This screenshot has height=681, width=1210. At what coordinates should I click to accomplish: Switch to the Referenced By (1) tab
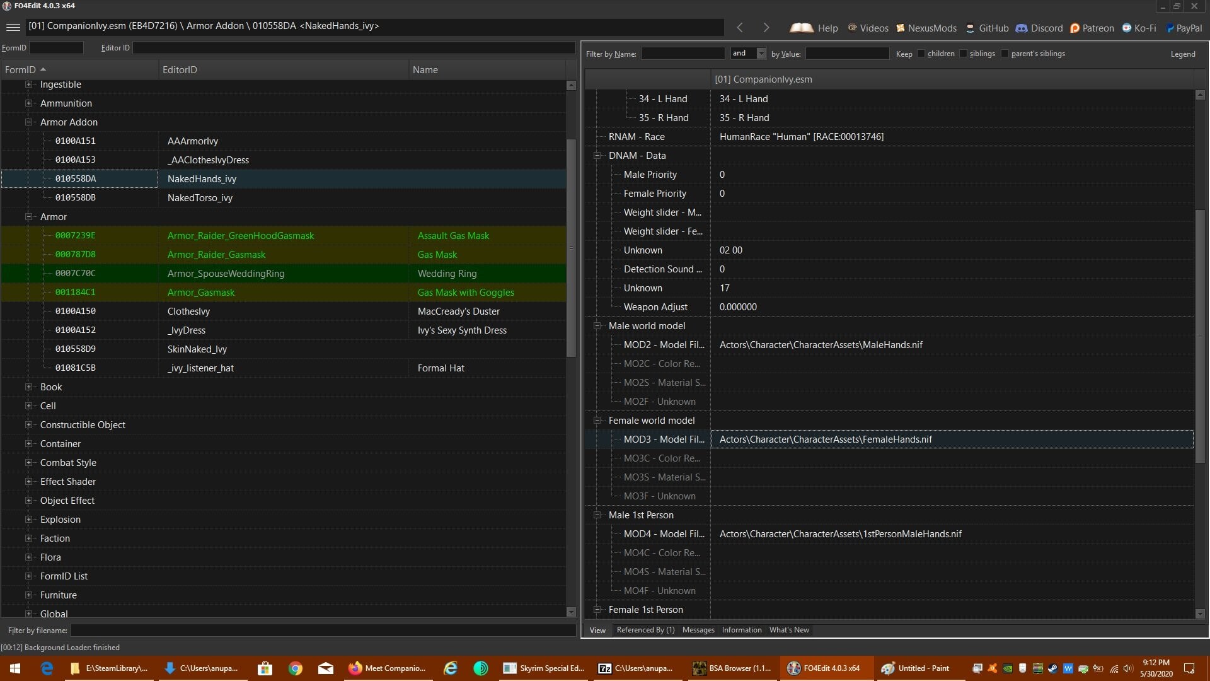tap(645, 630)
